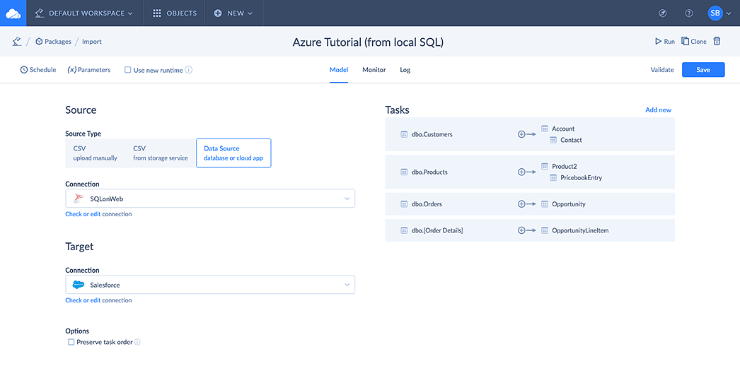The width and height of the screenshot is (740, 390).
Task: Click the Validate button
Action: [662, 70]
